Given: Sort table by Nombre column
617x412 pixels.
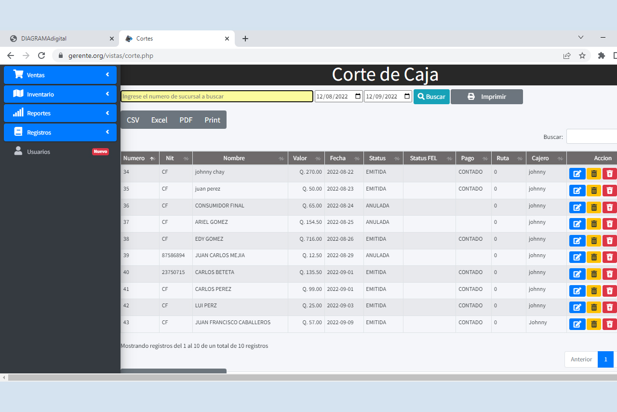Looking at the screenshot, I should click(x=240, y=158).
